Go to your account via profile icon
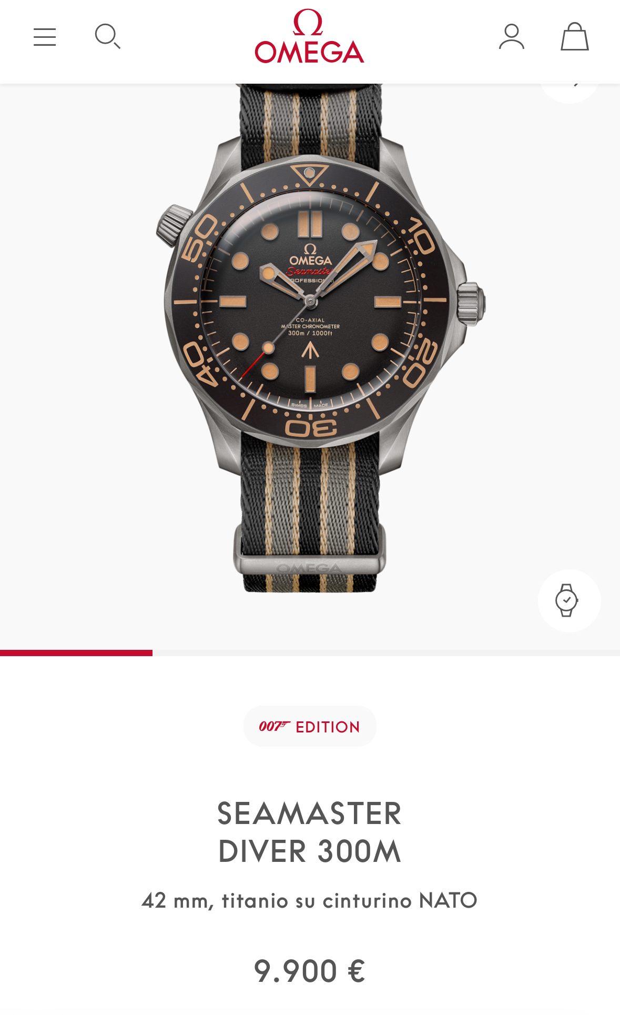 (x=512, y=37)
